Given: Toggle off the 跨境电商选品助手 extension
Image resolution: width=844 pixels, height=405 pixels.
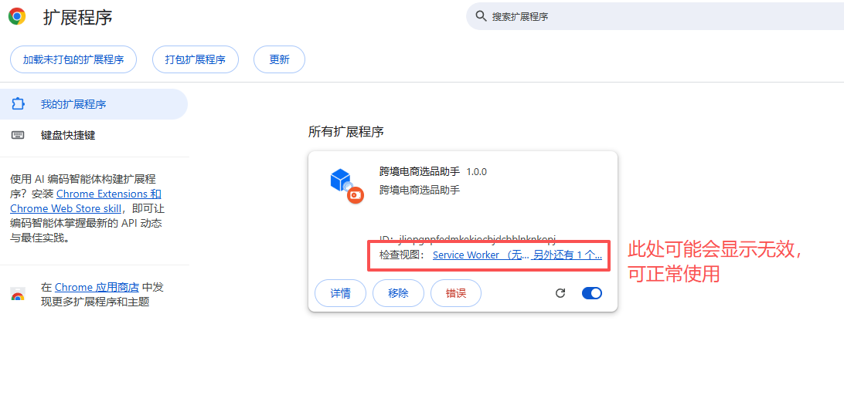Looking at the screenshot, I should pyautogui.click(x=592, y=292).
